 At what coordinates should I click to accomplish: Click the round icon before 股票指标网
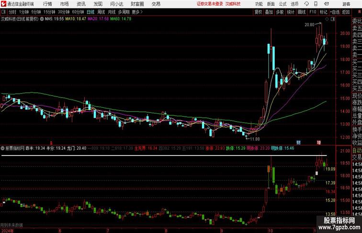[2, 148]
